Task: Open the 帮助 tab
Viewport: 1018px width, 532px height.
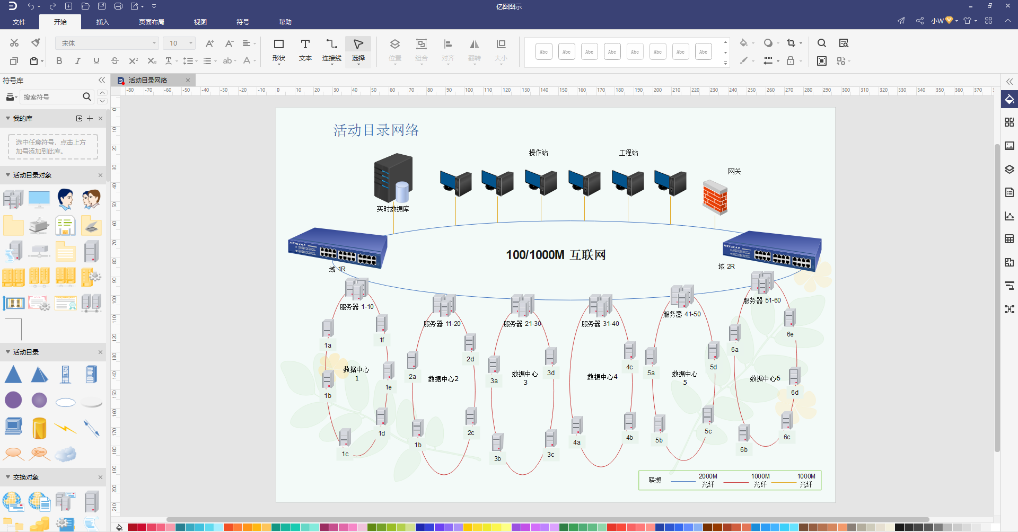Action: coord(285,22)
